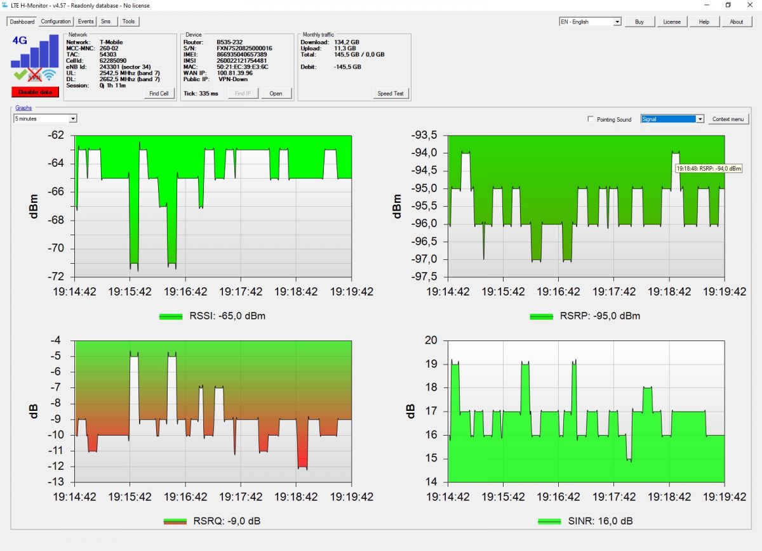
Task: Click the Speed Test button
Action: (391, 93)
